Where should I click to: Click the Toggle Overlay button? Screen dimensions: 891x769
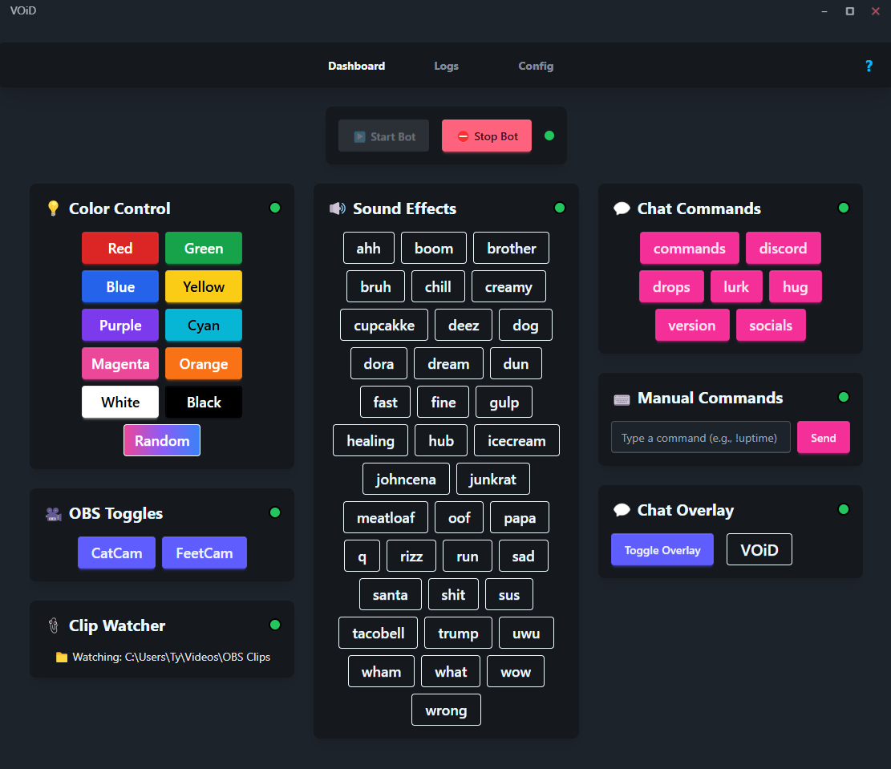[x=662, y=549]
